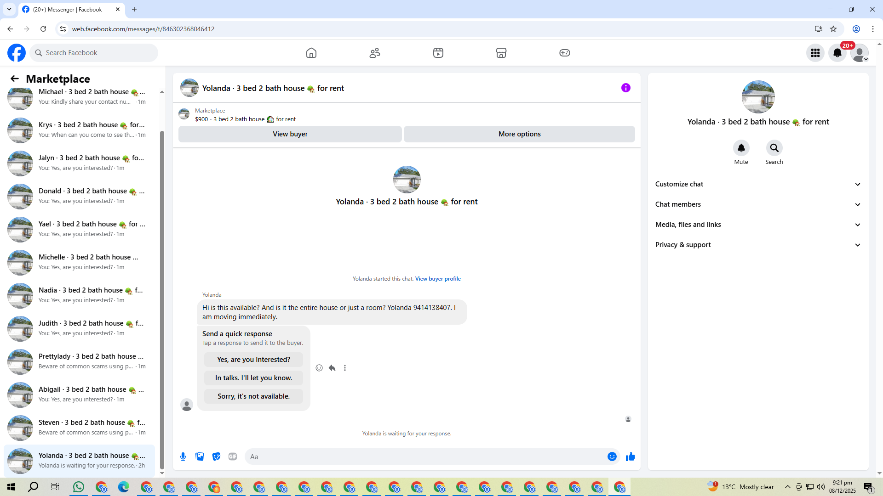The width and height of the screenshot is (883, 496).
Task: Open more actions for Yolanda's message
Action: (345, 368)
